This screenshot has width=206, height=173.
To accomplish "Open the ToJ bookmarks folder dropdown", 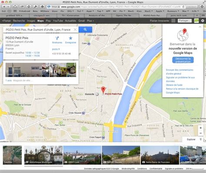I will pos(80,11).
